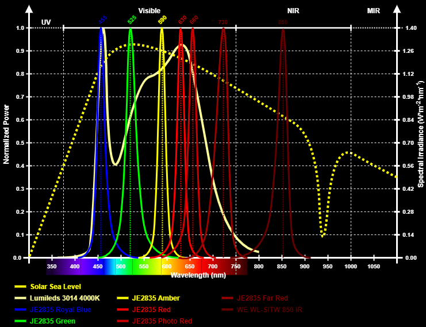
Task: Click the yellow Solar Sea Level legend swatch
Action: tap(20, 287)
